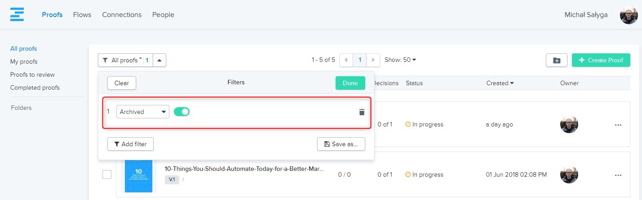
Task: Toggle the Archived filter switch off
Action: [182, 112]
